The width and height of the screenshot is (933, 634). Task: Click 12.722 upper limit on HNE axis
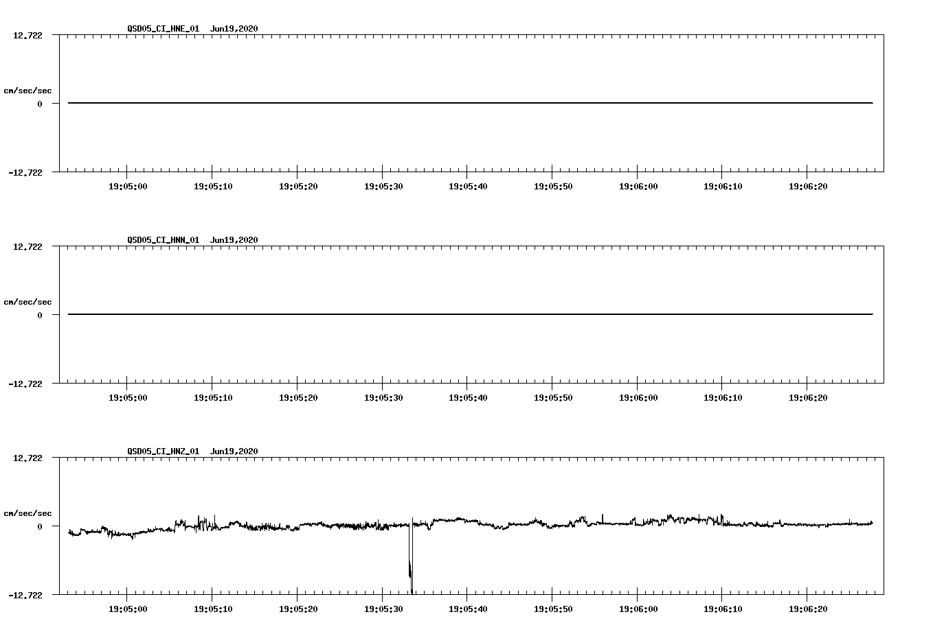pos(27,36)
